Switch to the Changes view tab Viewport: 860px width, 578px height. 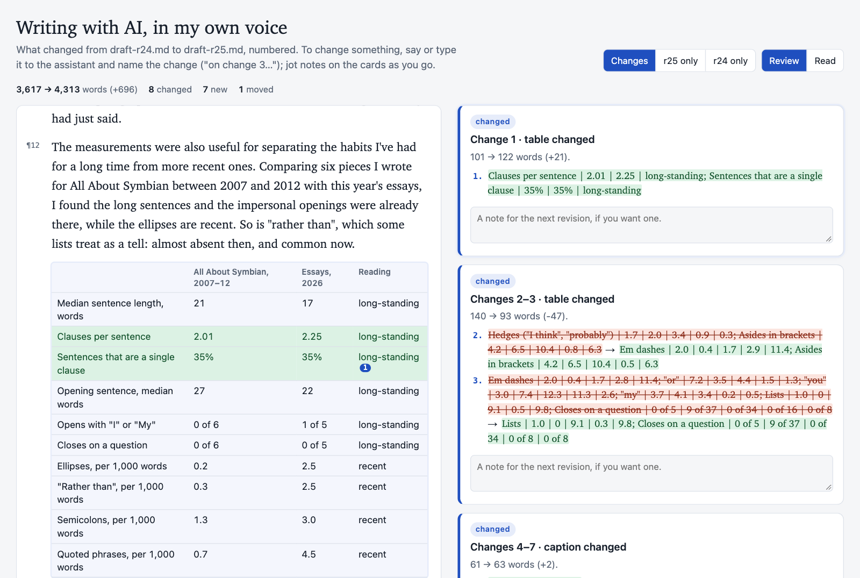(x=629, y=61)
